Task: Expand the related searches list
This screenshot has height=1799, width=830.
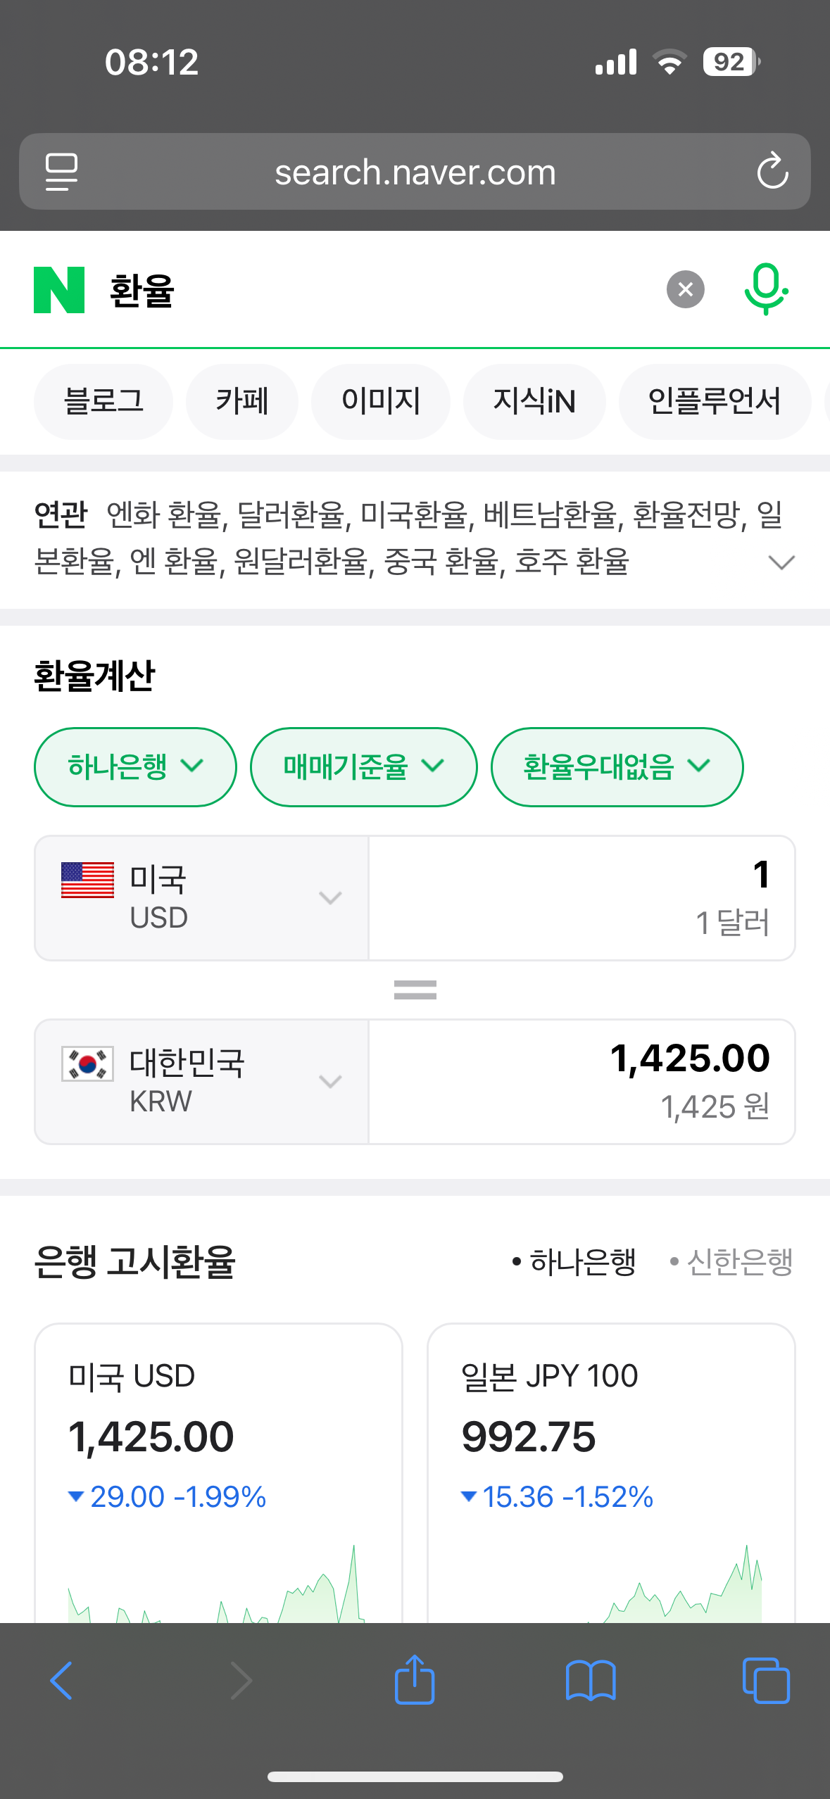Action: [x=781, y=562]
